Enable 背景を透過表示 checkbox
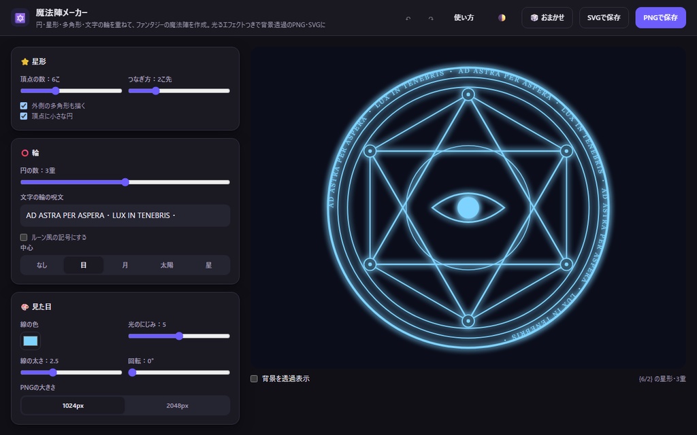 tap(254, 379)
